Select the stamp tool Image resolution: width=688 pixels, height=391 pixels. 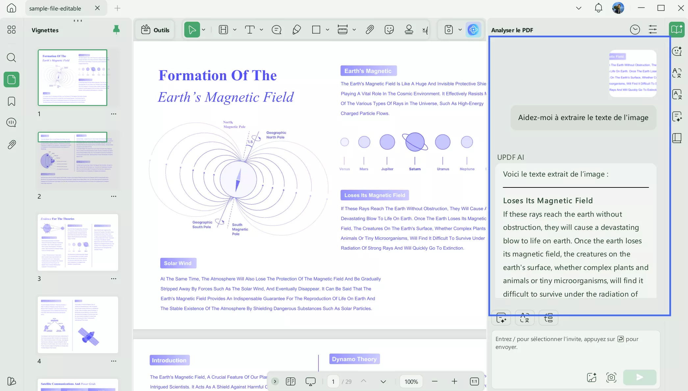pyautogui.click(x=409, y=30)
